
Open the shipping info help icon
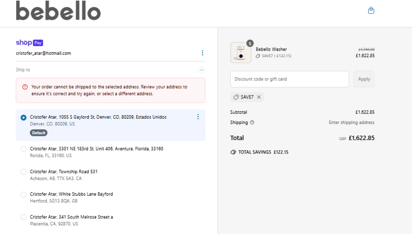click(252, 122)
